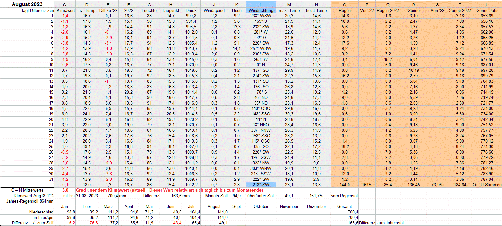Click the 'Windspeed' header cell
Viewport: 502px width, 226px height.
(214, 10)
